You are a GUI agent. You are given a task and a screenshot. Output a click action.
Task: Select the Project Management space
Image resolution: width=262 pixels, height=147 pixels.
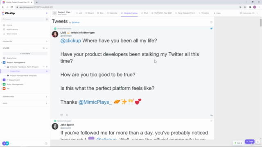tap(16, 62)
